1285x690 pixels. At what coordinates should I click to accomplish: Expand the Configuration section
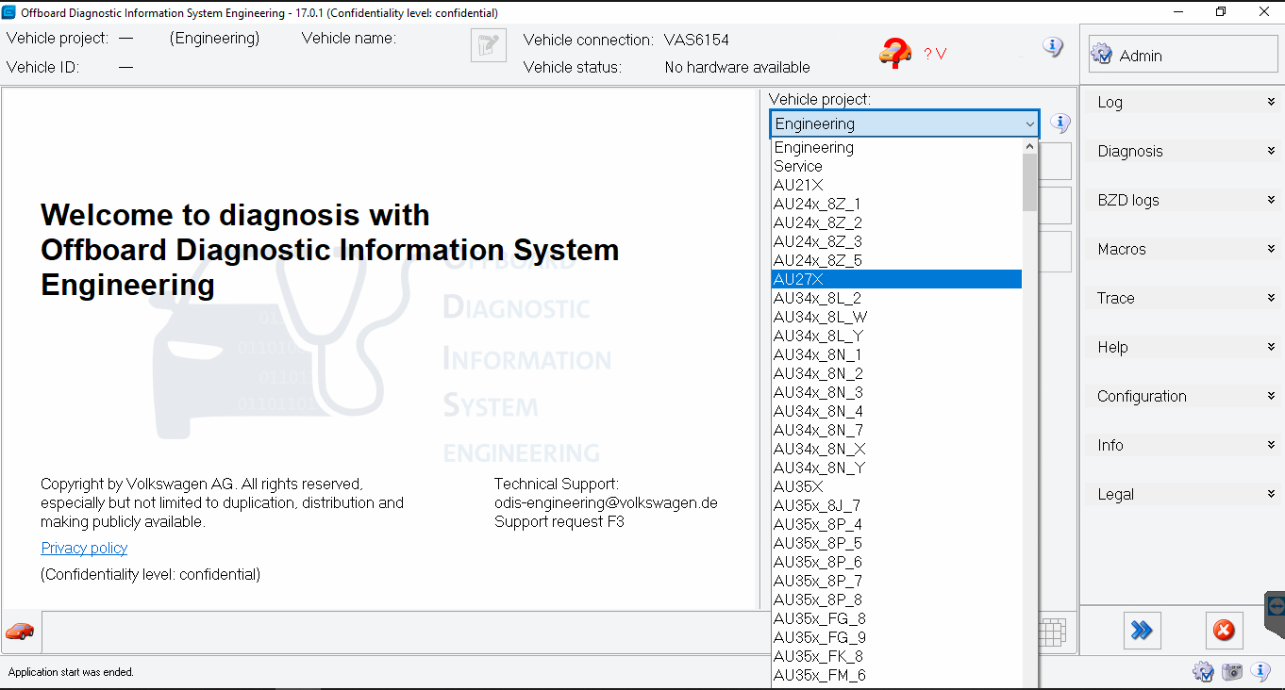pyautogui.click(x=1184, y=396)
